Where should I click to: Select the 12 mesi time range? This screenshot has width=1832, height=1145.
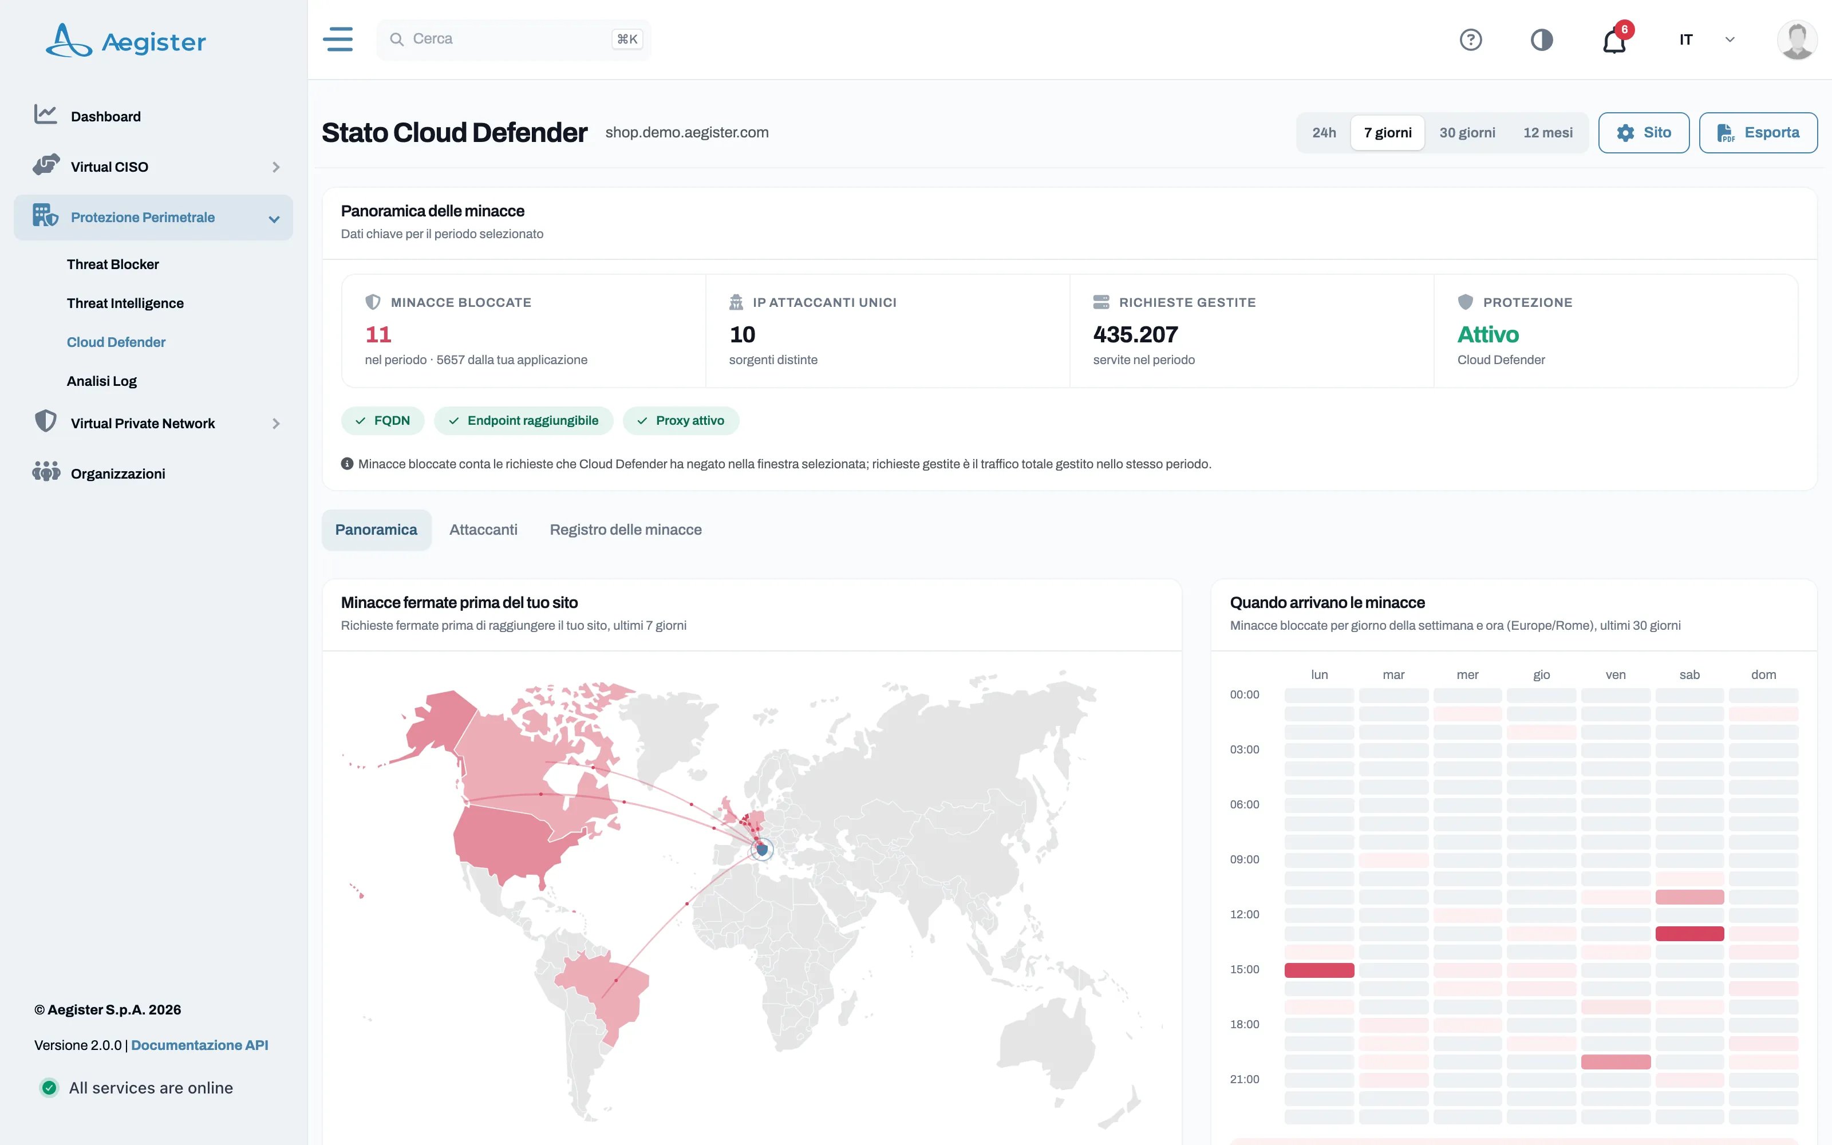pos(1547,132)
